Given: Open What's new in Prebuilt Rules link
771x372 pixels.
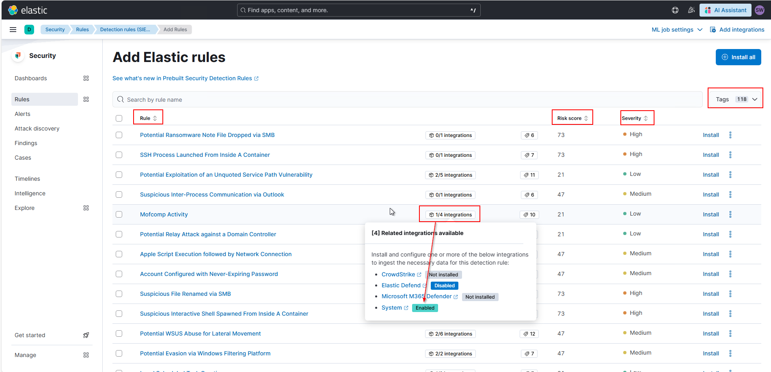Looking at the screenshot, I should (x=186, y=78).
